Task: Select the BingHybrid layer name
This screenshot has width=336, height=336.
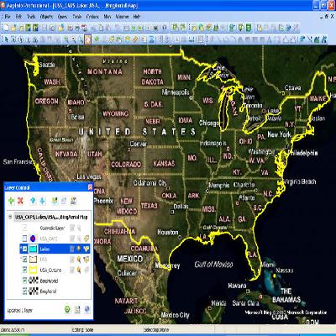Action: [49, 281]
